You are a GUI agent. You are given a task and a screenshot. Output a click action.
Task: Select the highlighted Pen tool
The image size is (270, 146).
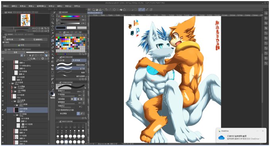(52, 40)
